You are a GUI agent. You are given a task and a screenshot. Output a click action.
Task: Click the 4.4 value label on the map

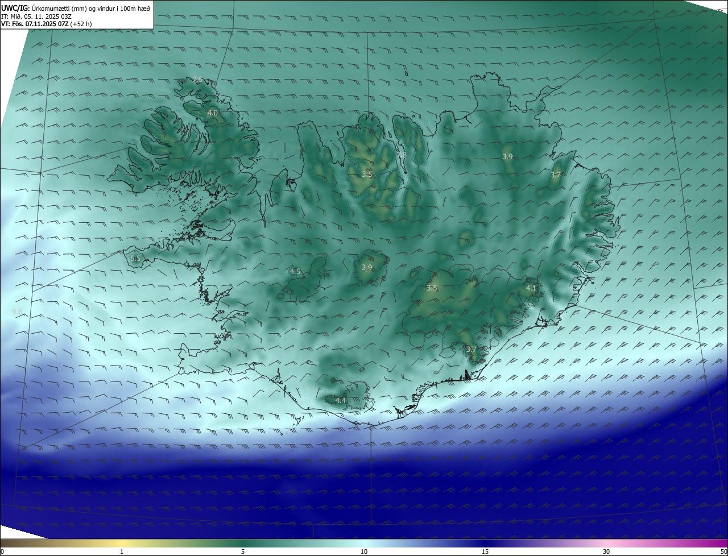point(341,401)
